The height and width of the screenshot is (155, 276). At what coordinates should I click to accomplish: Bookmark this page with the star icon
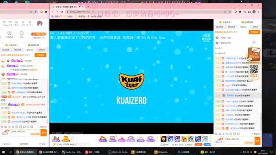[x=230, y=12]
